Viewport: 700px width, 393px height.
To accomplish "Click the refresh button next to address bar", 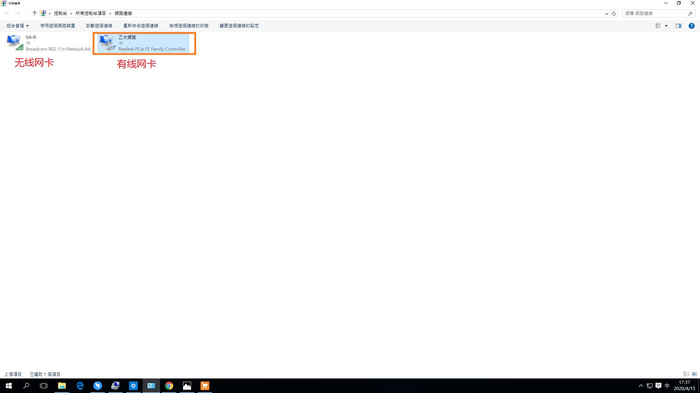I will pyautogui.click(x=614, y=13).
